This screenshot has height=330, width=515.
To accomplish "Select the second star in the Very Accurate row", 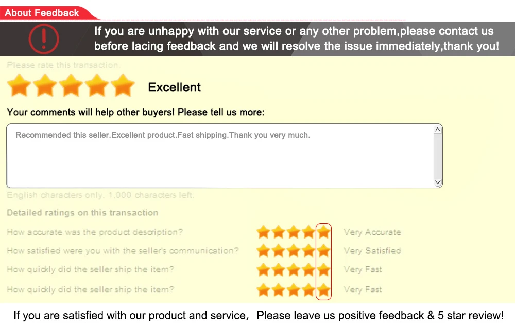I will tap(278, 232).
